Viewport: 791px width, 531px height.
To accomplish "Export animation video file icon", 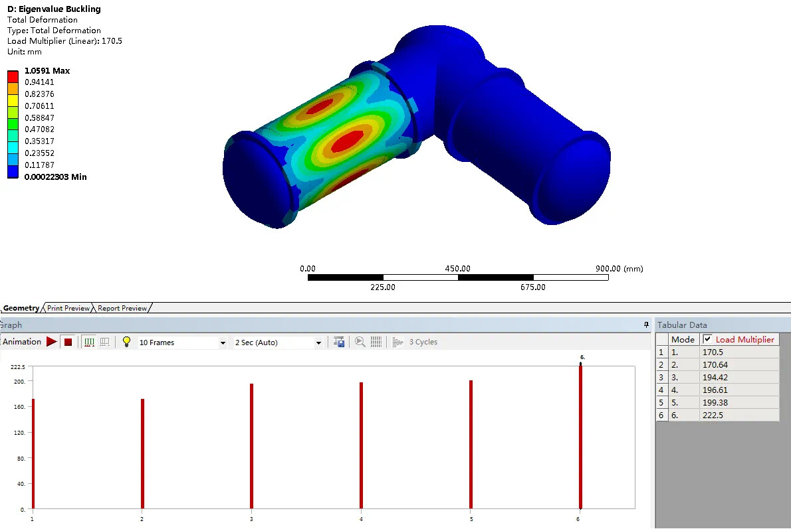I will tap(340, 342).
